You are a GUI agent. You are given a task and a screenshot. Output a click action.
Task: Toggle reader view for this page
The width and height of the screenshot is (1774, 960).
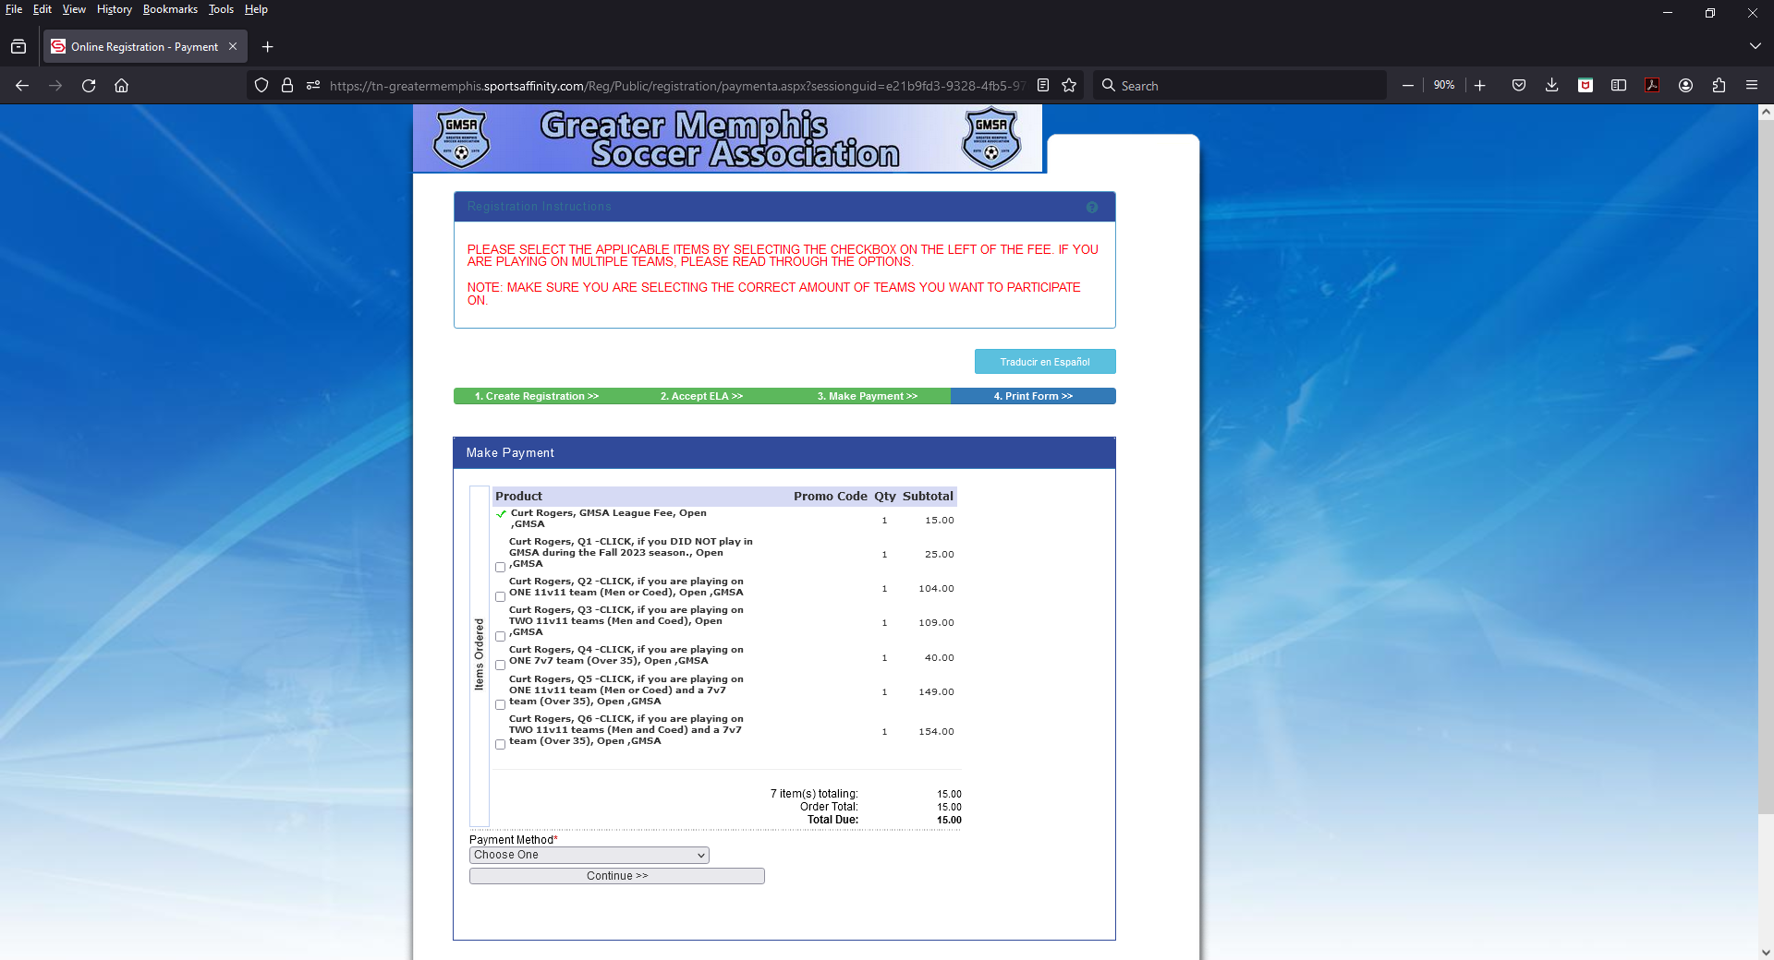point(1043,86)
